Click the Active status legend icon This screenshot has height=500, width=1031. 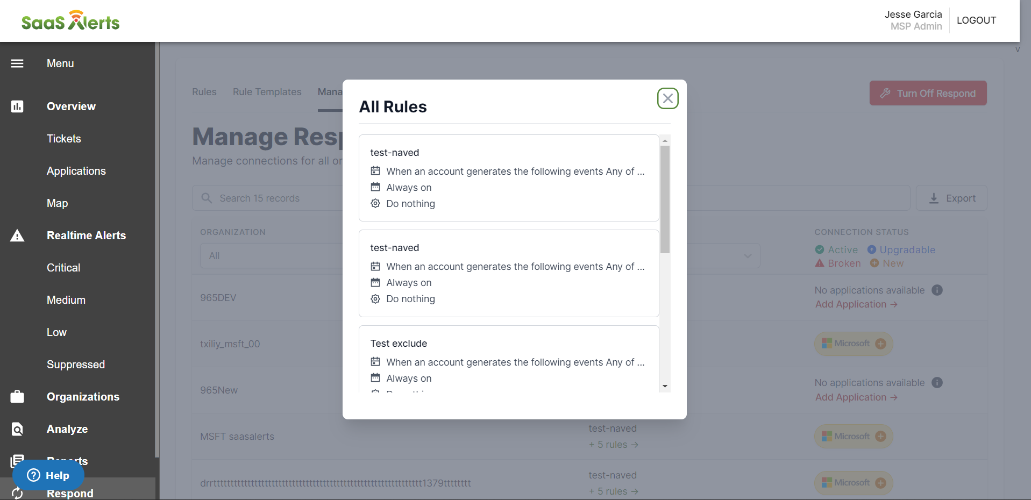coord(820,249)
